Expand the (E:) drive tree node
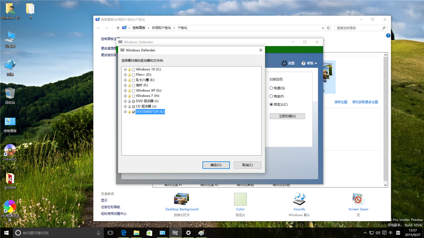 coord(125,80)
